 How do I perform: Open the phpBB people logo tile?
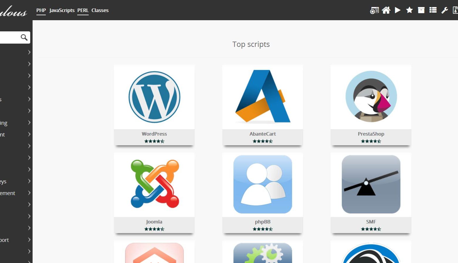[263, 184]
